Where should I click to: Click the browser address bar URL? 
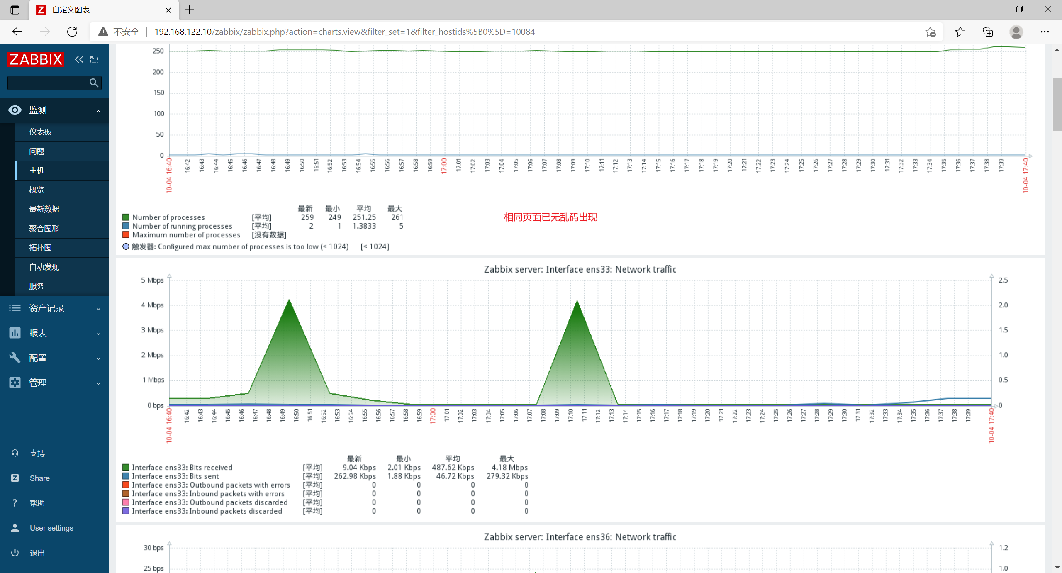tap(344, 32)
